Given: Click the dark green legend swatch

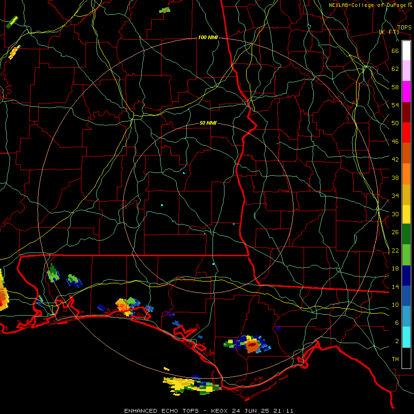Looking at the screenshot, I should pos(406,234).
